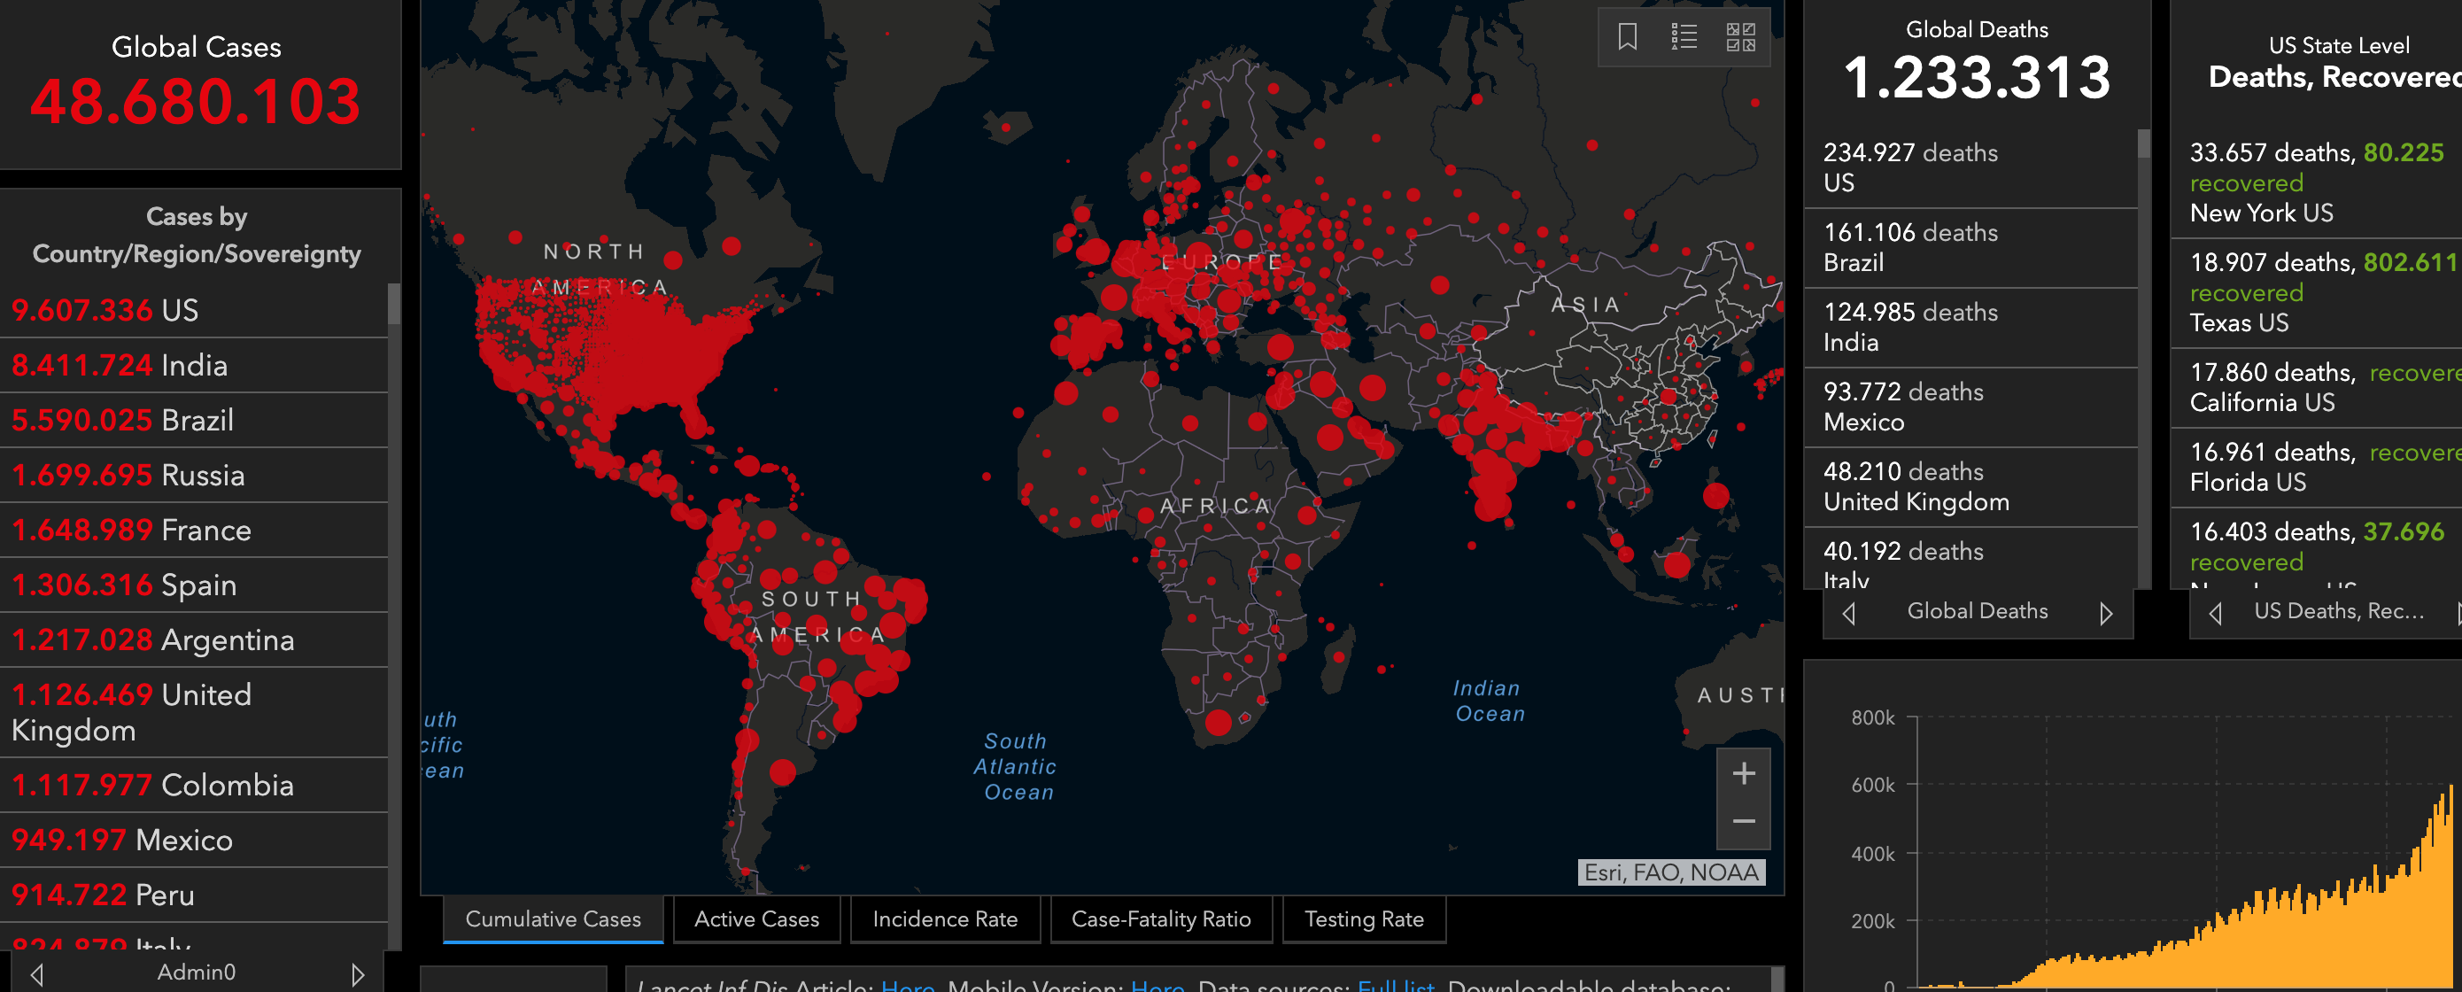2462x992 pixels.
Task: Click right arrow beside Admin0
Action: [x=358, y=973]
